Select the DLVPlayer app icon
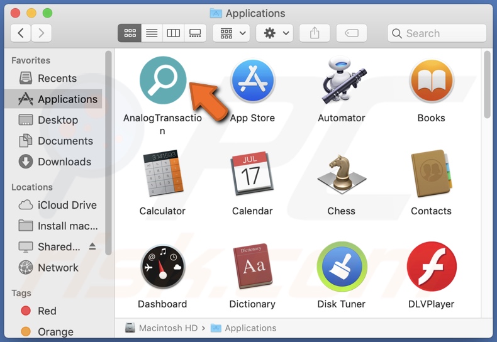The image size is (497, 342). pyautogui.click(x=432, y=267)
